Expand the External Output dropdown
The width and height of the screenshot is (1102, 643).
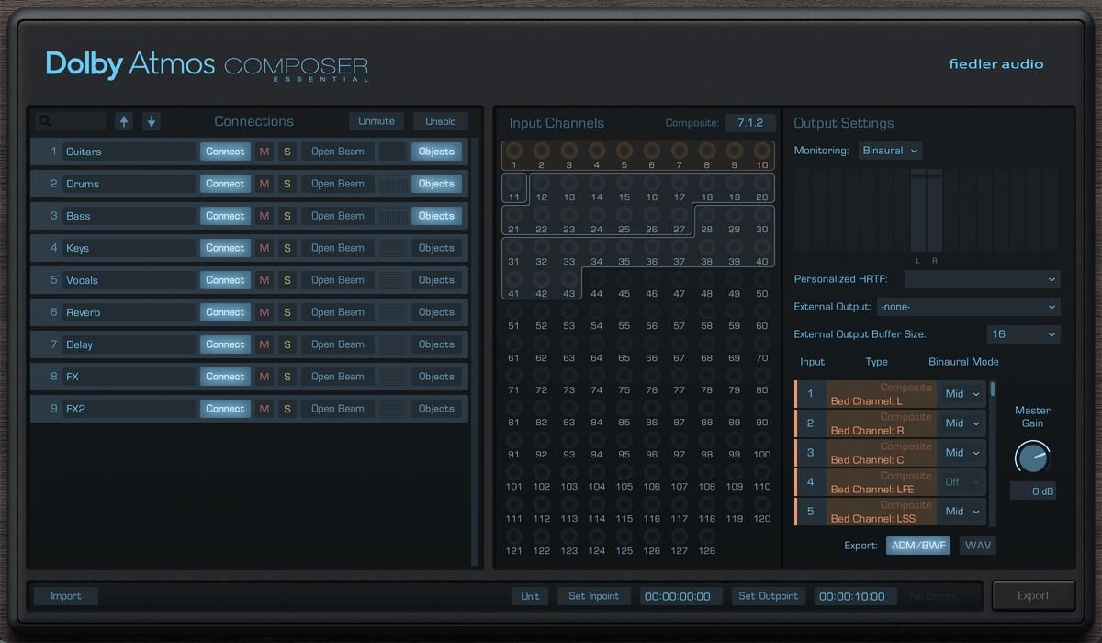968,307
